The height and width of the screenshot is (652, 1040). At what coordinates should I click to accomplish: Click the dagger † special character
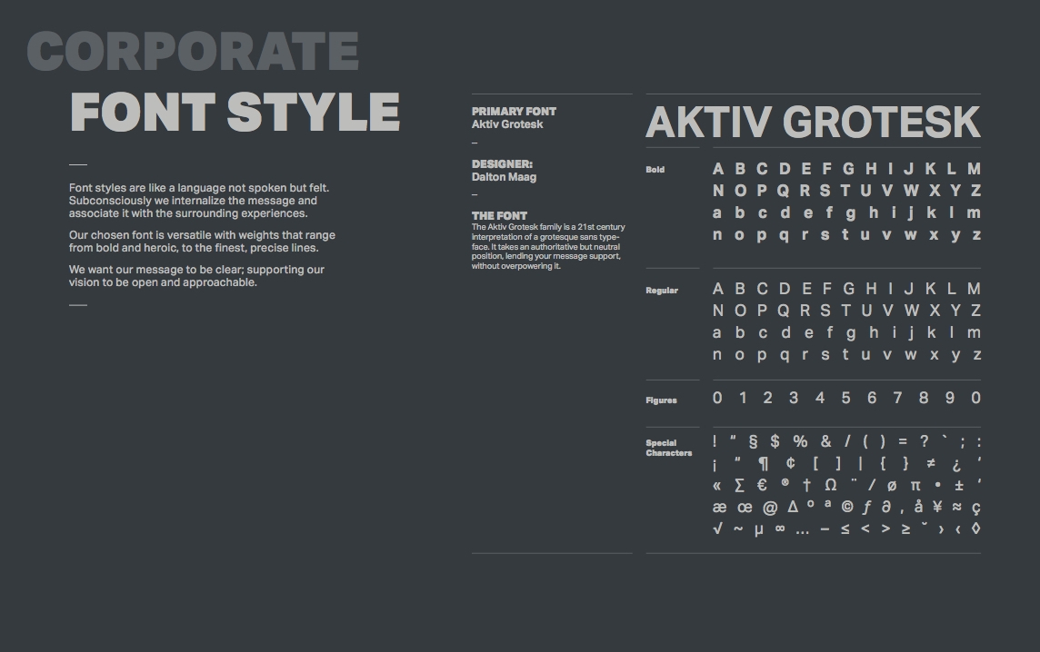807,486
